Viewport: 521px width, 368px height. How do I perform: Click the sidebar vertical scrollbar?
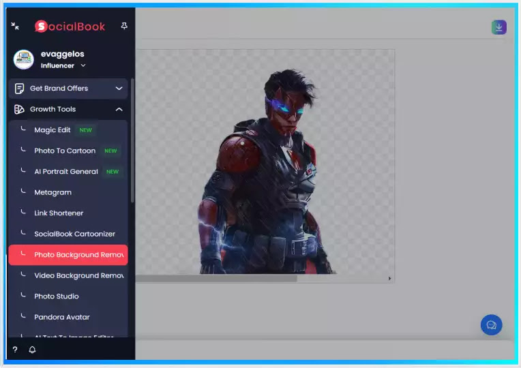132,141
